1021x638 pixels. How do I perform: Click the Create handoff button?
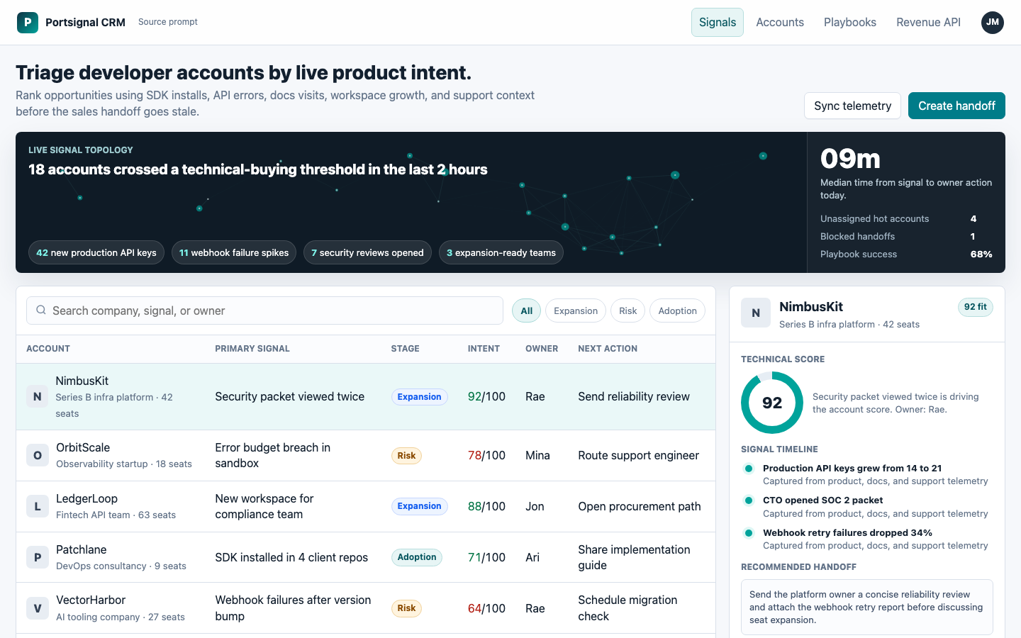(956, 106)
